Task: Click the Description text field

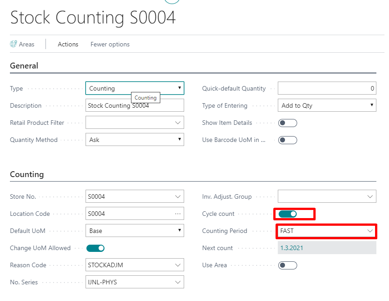Action: coord(135,105)
